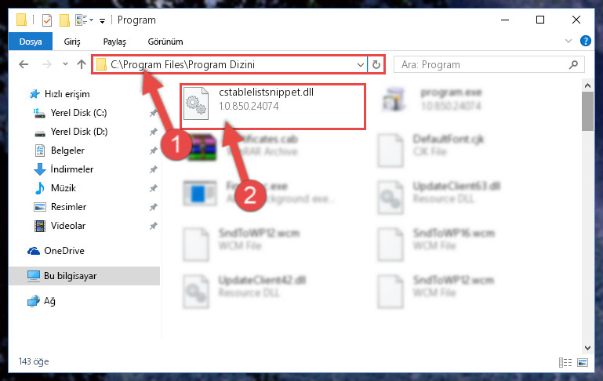This screenshot has width=603, height=381.
Task: Click the search magnifier icon
Action: pos(573,64)
